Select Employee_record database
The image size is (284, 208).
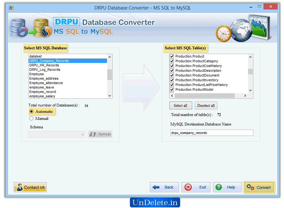(68, 92)
